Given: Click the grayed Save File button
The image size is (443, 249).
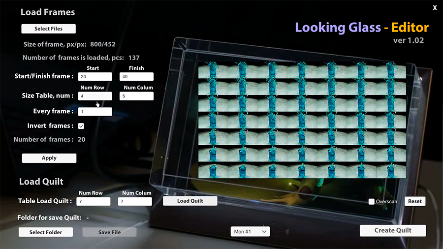Looking at the screenshot, I should pyautogui.click(x=109, y=232).
